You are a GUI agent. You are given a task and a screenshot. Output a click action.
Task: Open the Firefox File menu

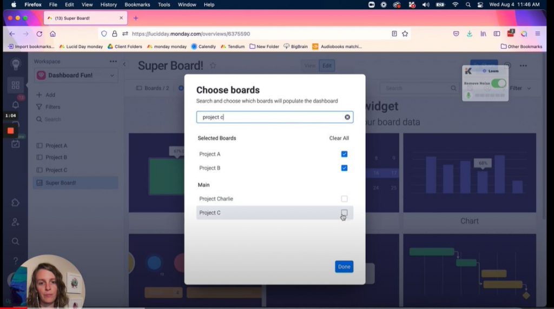click(53, 4)
